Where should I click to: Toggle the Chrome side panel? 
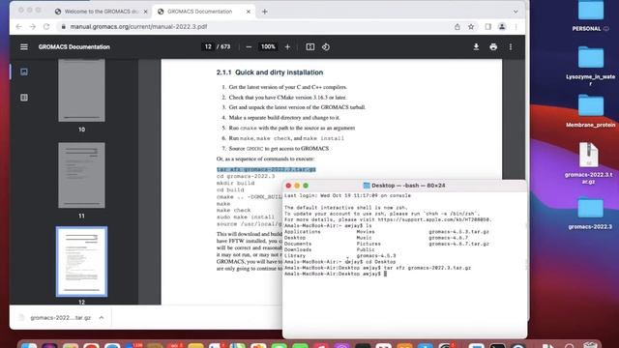(x=488, y=27)
